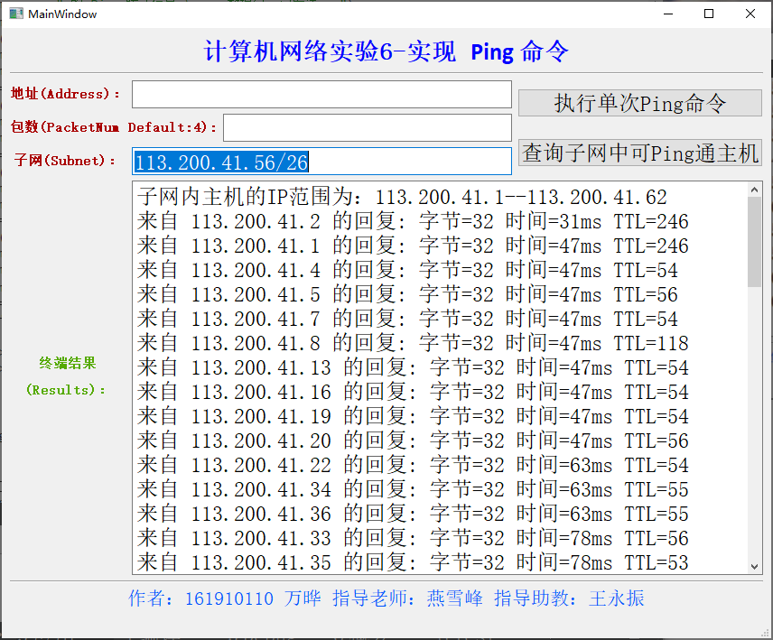Click the green (Results) label
This screenshot has height=640, width=773.
click(66, 390)
